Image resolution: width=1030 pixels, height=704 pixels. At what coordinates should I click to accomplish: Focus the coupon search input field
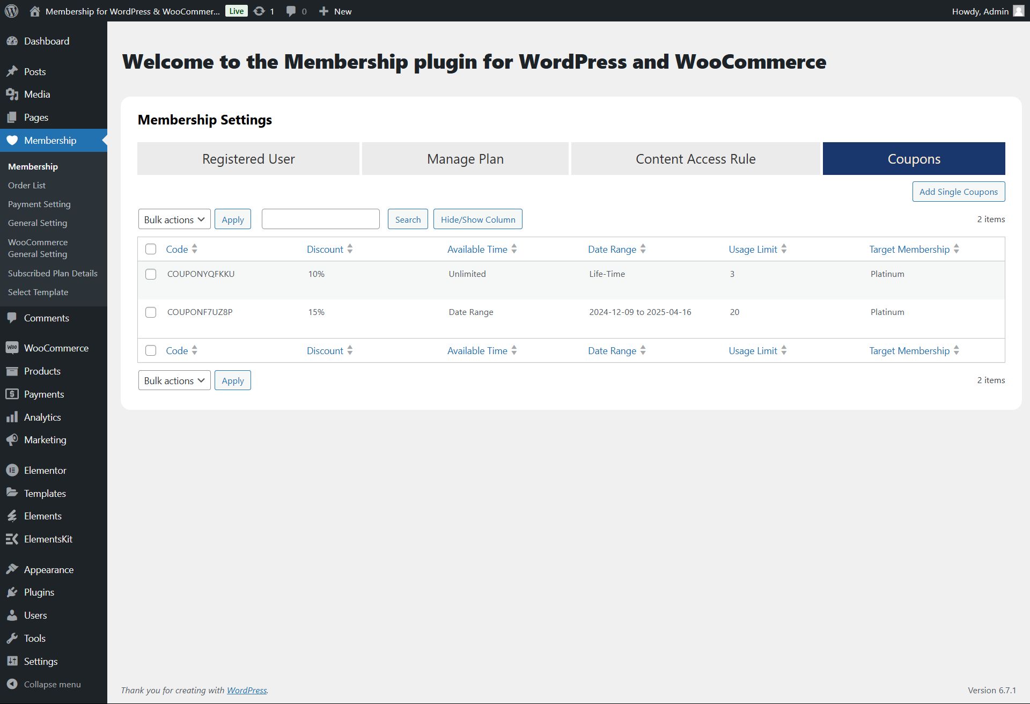(321, 219)
